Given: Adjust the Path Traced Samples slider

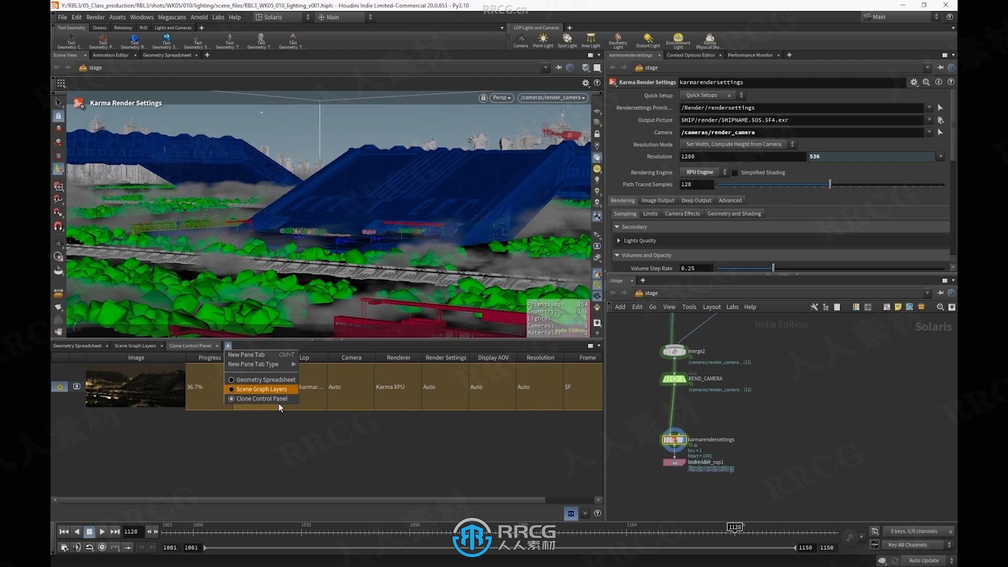Looking at the screenshot, I should click(x=830, y=184).
